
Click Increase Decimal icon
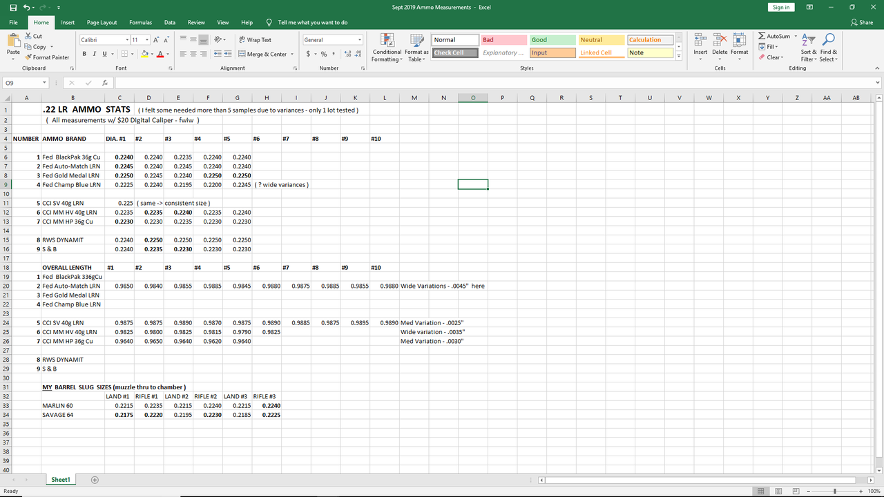(347, 54)
